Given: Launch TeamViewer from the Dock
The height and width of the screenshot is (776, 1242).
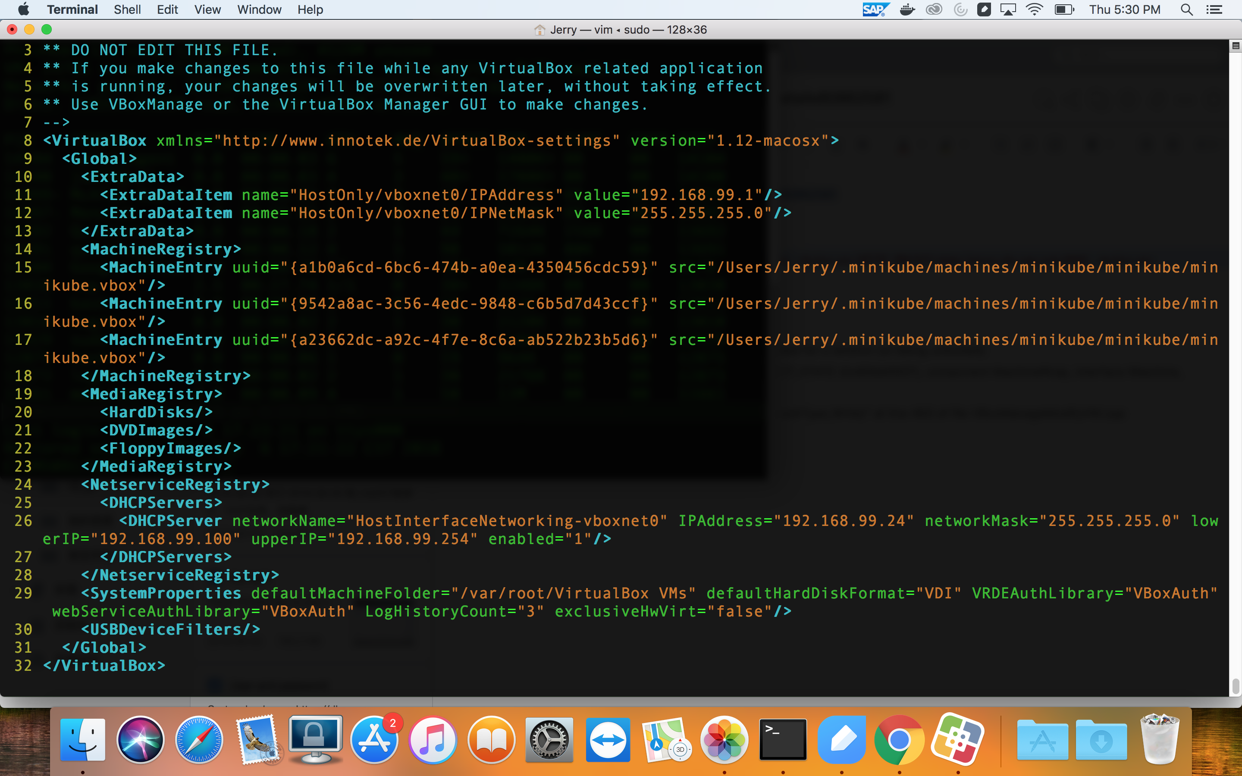Looking at the screenshot, I should point(608,739).
